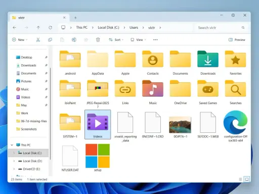
Task: Click the Rename icon in toolbar
Action: point(74,40)
